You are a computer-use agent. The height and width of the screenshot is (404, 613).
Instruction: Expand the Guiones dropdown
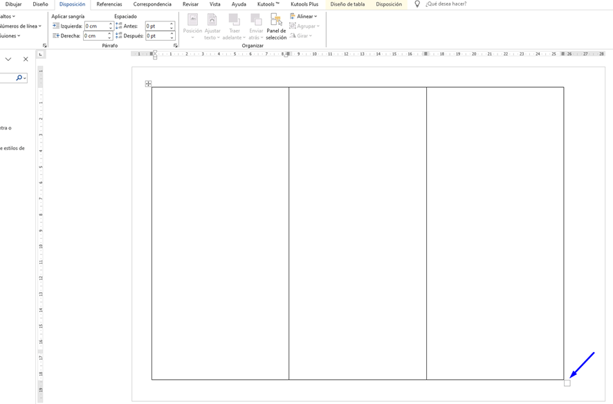click(10, 36)
